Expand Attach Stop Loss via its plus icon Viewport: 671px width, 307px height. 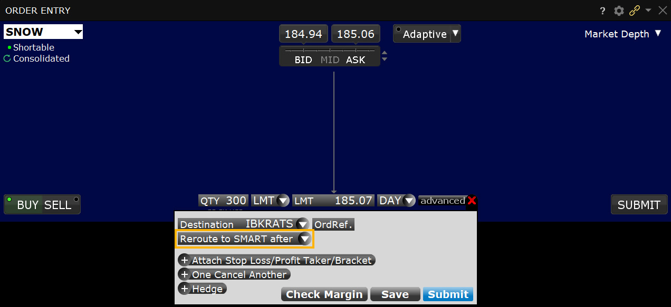[185, 260]
